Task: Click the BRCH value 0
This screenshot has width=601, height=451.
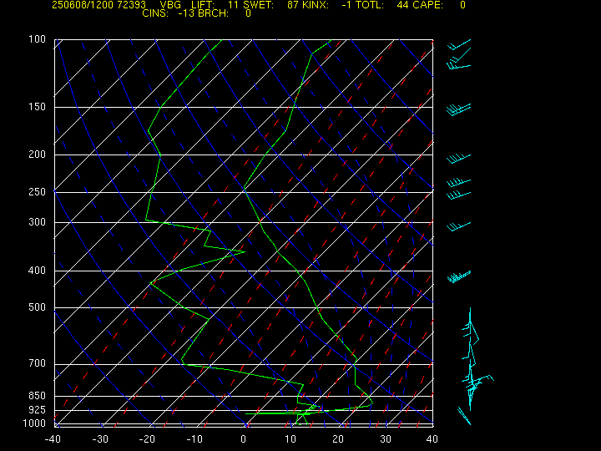Action: coord(248,13)
